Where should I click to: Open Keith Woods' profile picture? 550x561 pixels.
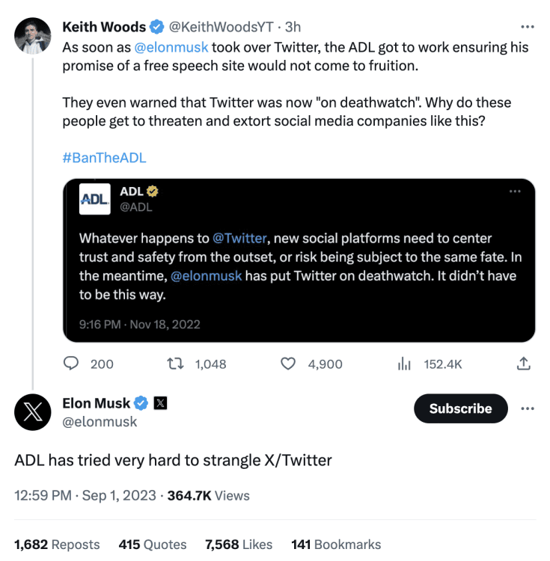point(33,36)
